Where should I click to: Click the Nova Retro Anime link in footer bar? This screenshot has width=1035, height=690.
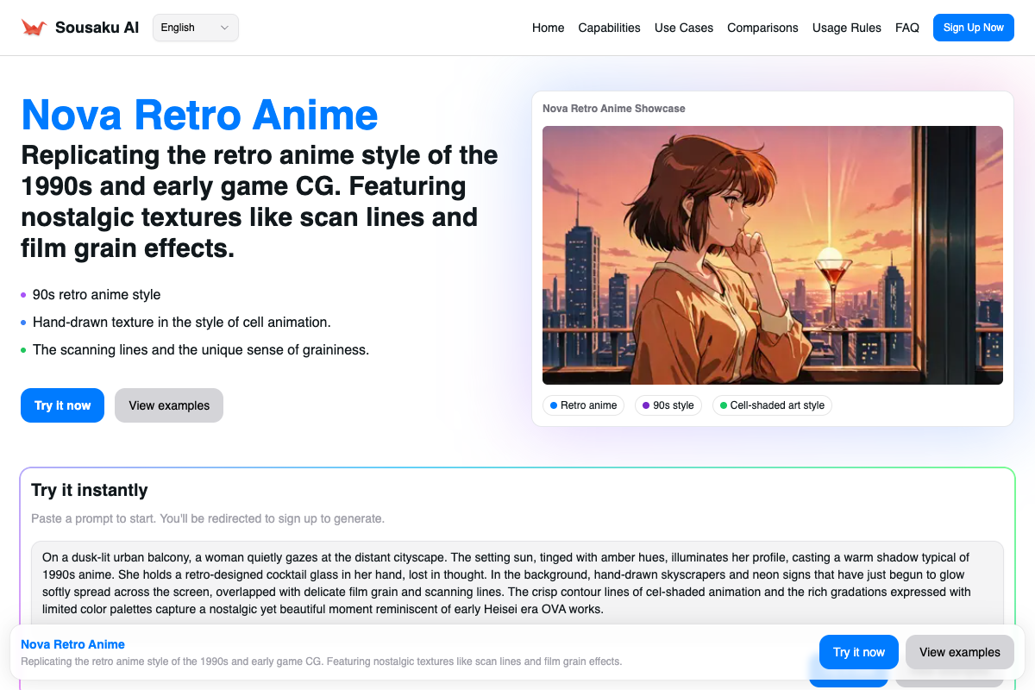pyautogui.click(x=72, y=644)
